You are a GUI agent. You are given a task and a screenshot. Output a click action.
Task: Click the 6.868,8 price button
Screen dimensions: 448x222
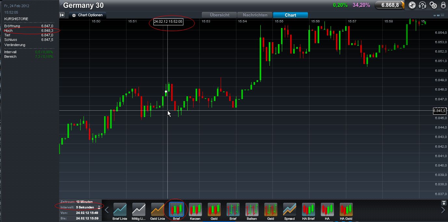pos(390,5)
